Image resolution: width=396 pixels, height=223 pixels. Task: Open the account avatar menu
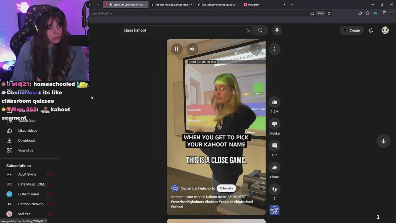[x=385, y=30]
